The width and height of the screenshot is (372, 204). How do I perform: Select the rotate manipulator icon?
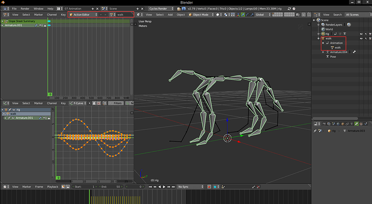[x=247, y=14]
